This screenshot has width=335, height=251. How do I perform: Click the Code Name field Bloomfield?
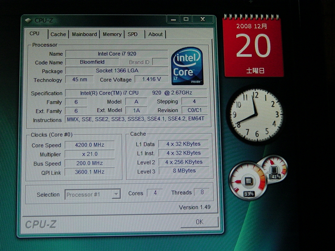click(92, 62)
